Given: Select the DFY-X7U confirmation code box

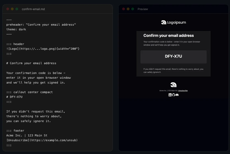Looking at the screenshot, I should (x=173, y=57).
